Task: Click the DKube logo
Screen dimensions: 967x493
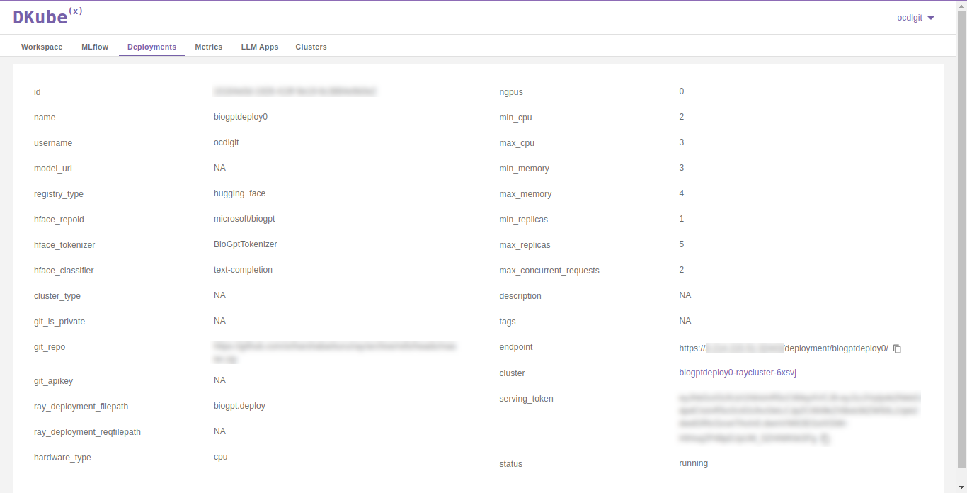Action: pos(47,17)
